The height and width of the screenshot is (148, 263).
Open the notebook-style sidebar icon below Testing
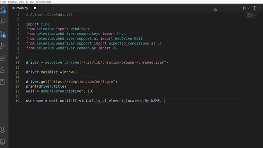click(2, 82)
